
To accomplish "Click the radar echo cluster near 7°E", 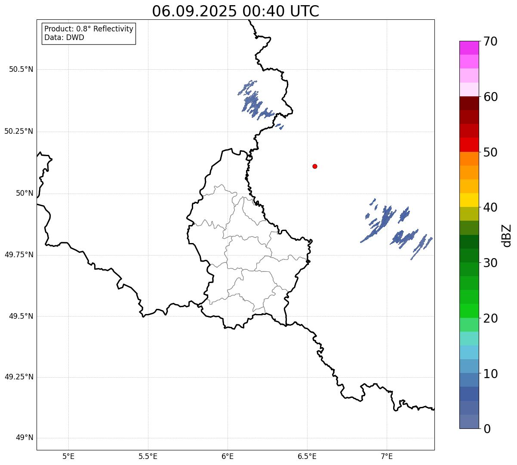I will pyautogui.click(x=396, y=229).
